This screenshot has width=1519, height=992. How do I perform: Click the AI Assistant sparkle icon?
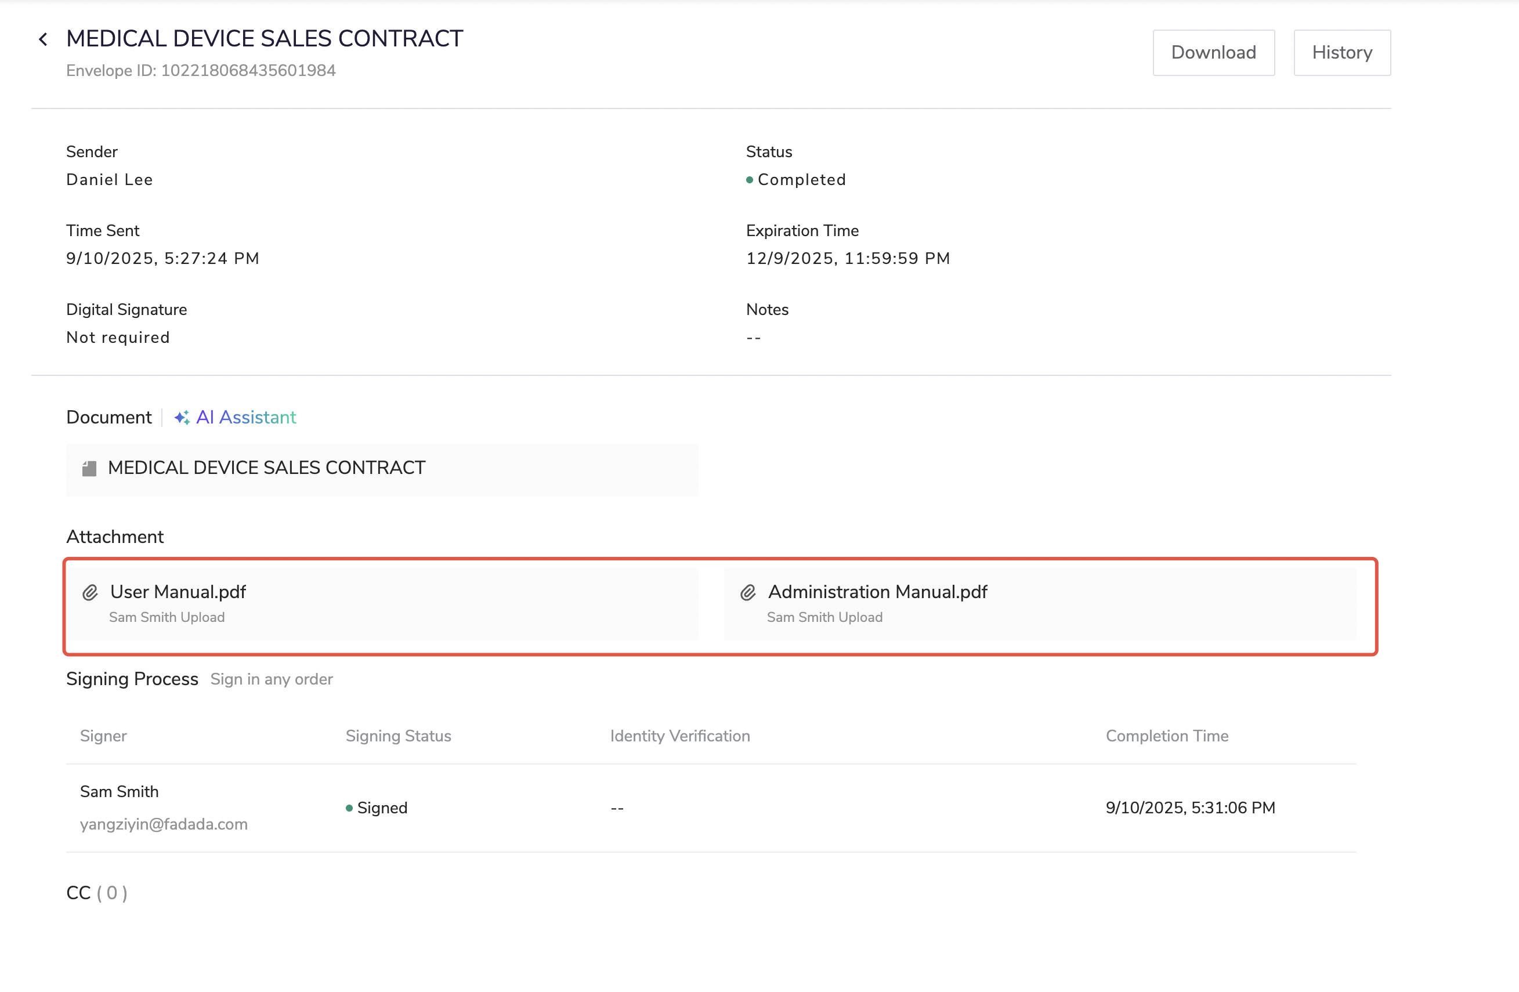coord(182,417)
